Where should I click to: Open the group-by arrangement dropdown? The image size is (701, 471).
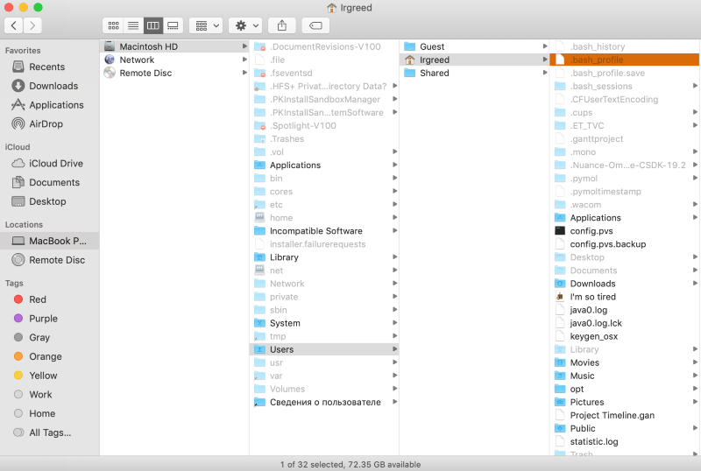tap(206, 25)
